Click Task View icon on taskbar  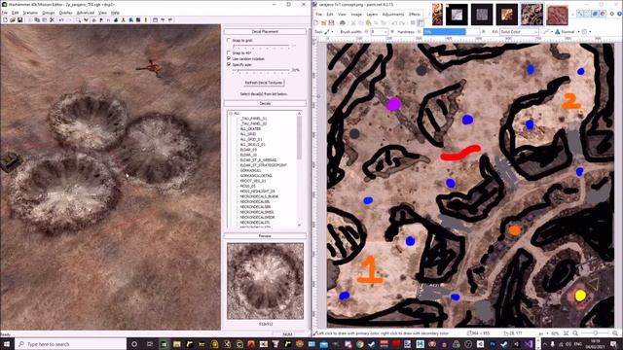(150, 344)
